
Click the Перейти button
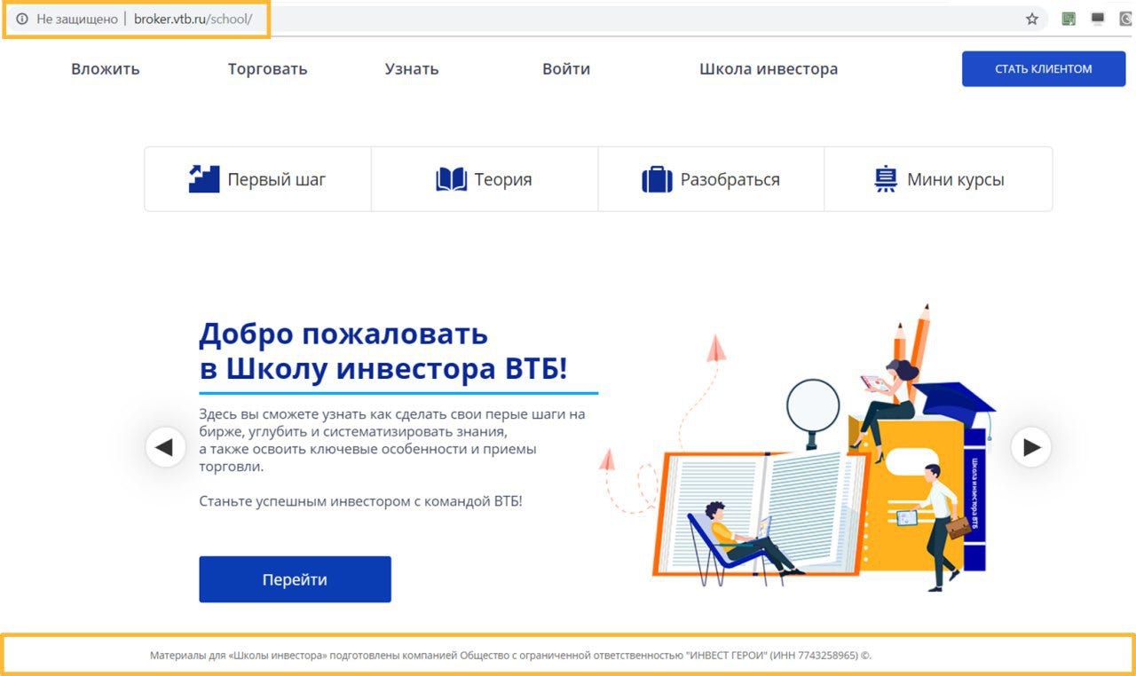295,579
